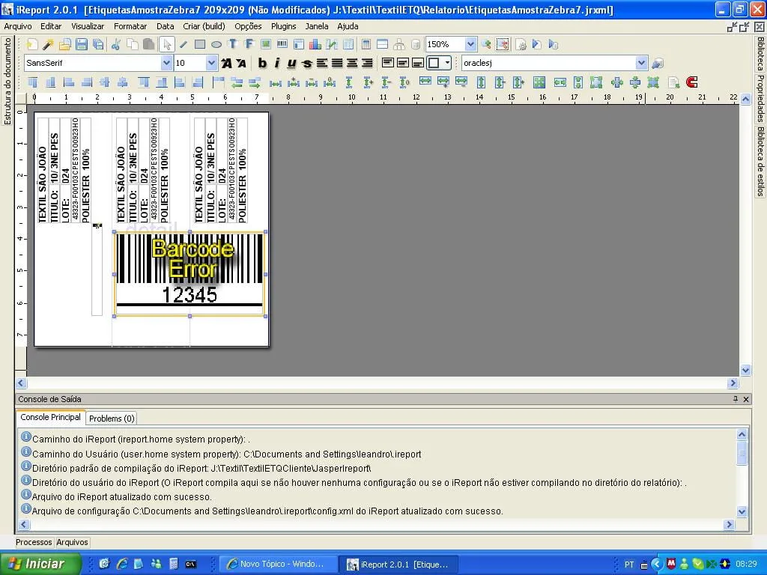Select the Cut scissors icon

116,45
